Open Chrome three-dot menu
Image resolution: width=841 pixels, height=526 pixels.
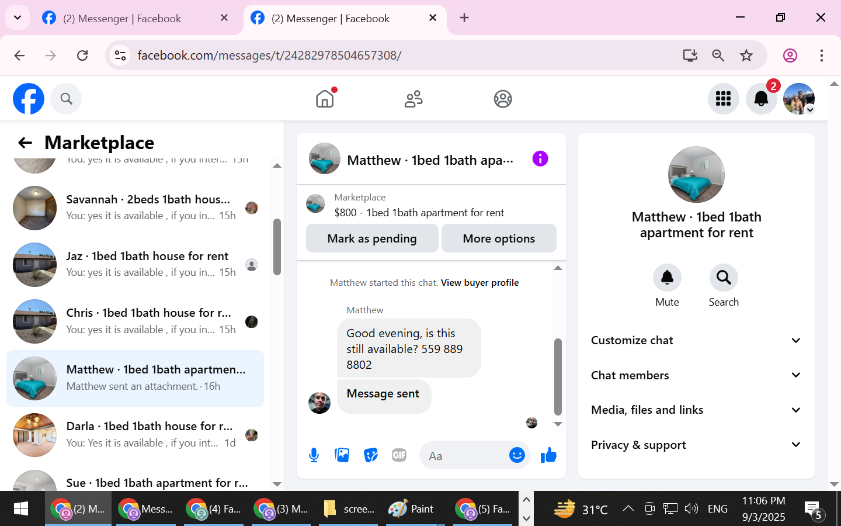[821, 56]
